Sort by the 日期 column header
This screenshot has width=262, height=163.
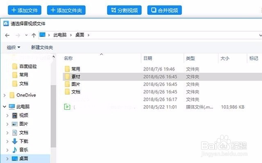[x=148, y=58]
